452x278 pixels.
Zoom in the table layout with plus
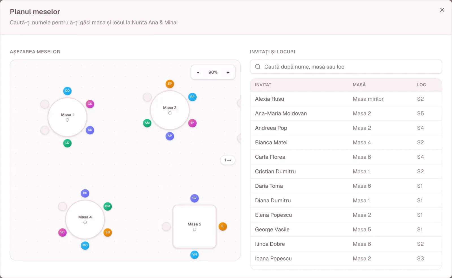[228, 73]
